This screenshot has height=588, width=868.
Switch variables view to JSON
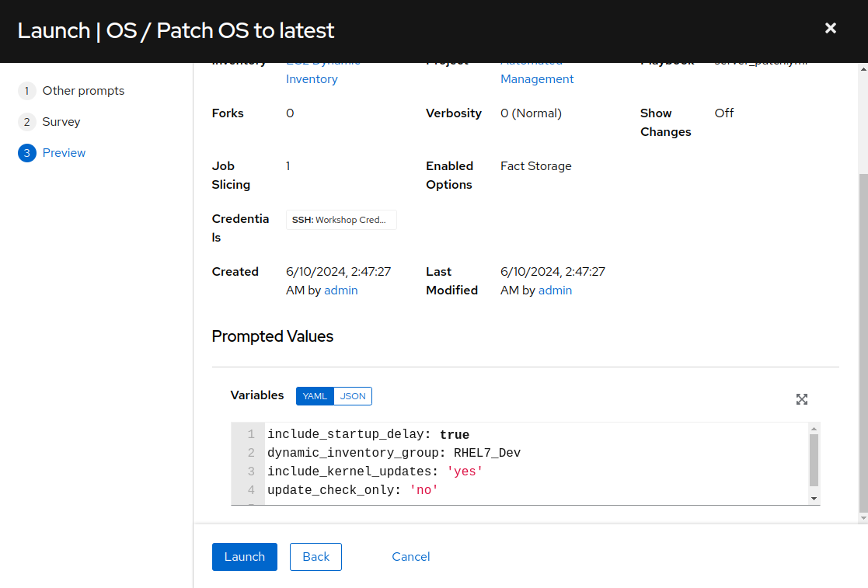coord(353,396)
